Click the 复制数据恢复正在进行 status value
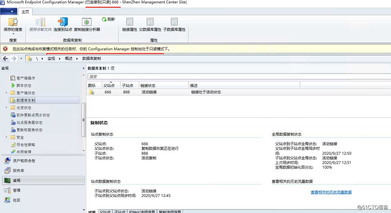Screen dimensions: 391x213 pos(160,149)
